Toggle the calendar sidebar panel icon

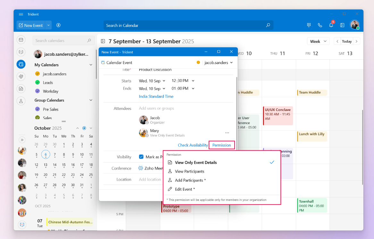click(103, 41)
